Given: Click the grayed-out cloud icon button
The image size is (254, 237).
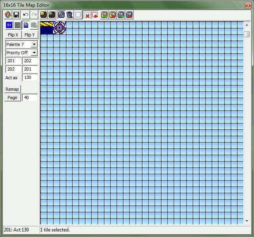Looking at the screenshot, I should [x=34, y=25].
